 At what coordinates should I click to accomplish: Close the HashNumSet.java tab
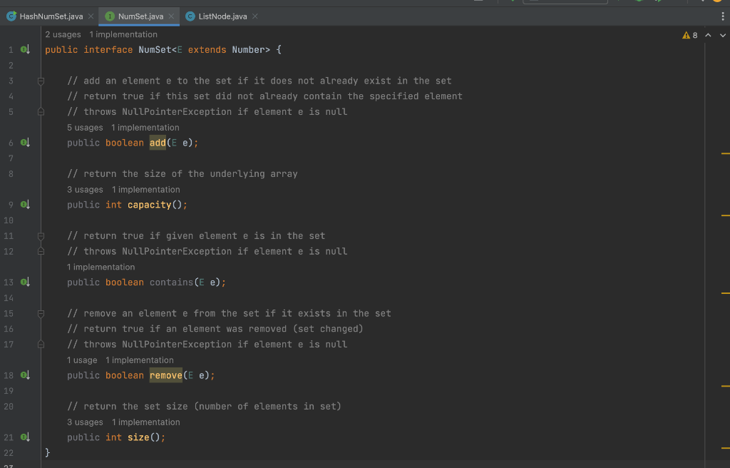[91, 16]
